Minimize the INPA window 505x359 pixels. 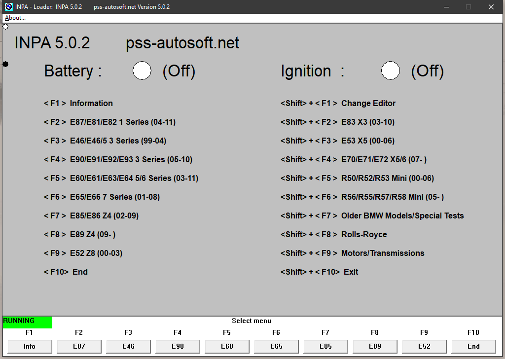click(446, 7)
